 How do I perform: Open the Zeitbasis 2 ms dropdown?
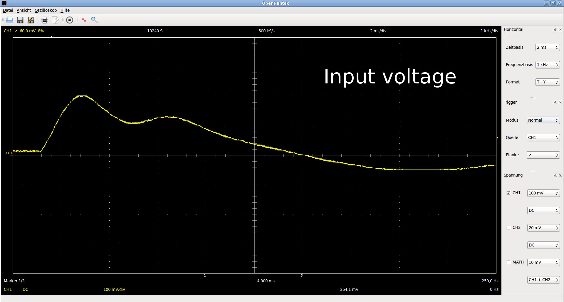pos(547,48)
